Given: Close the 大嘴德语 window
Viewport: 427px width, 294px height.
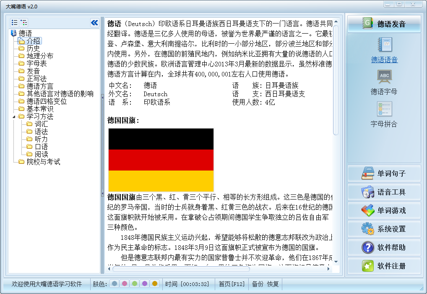Looking at the screenshot, I should [413, 4].
